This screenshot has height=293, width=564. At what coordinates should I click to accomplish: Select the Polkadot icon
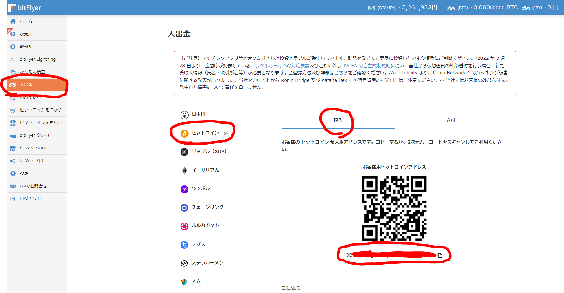pos(184,226)
